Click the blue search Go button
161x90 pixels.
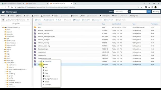coord(149,12)
